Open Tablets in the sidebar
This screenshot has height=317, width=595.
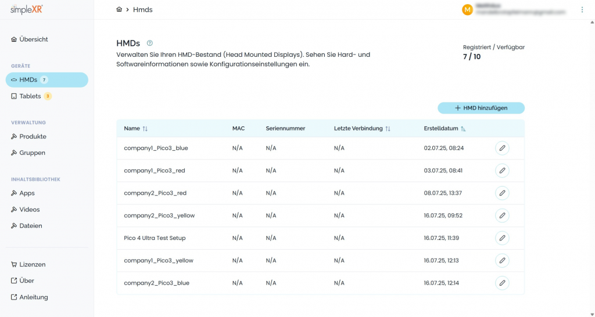(x=30, y=96)
